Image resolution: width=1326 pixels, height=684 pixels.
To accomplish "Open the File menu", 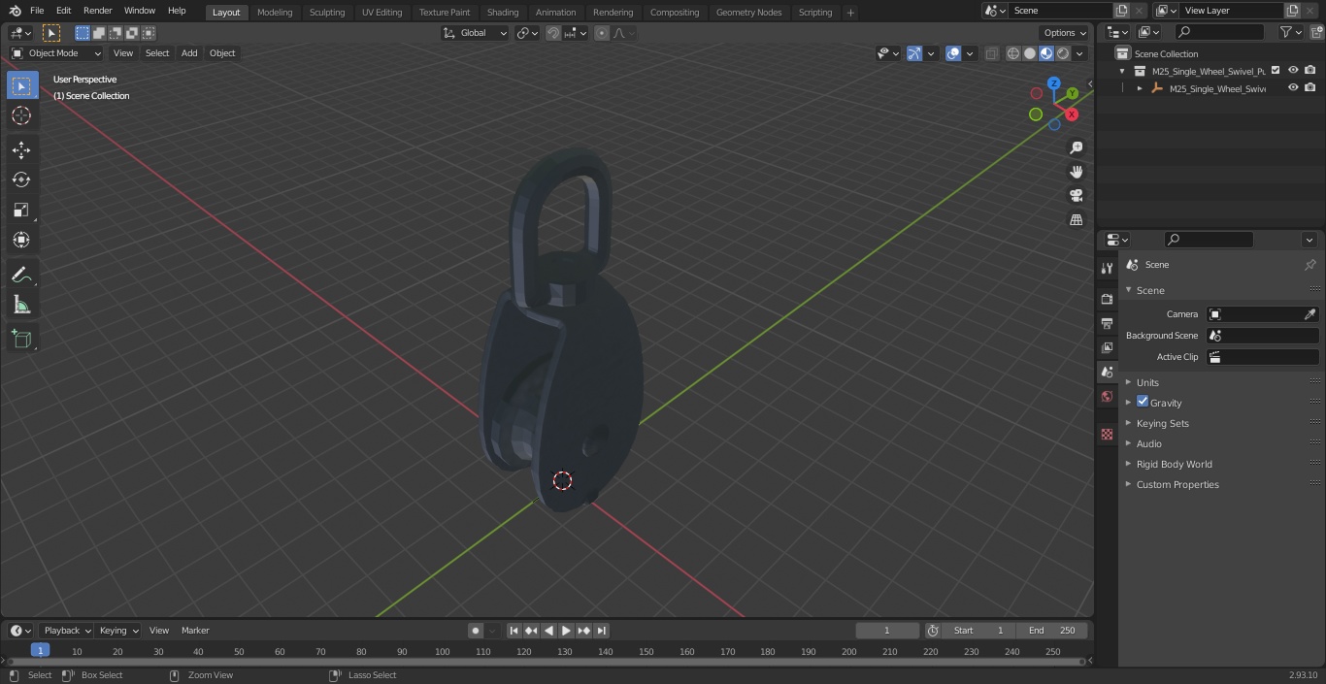I will pos(37,11).
